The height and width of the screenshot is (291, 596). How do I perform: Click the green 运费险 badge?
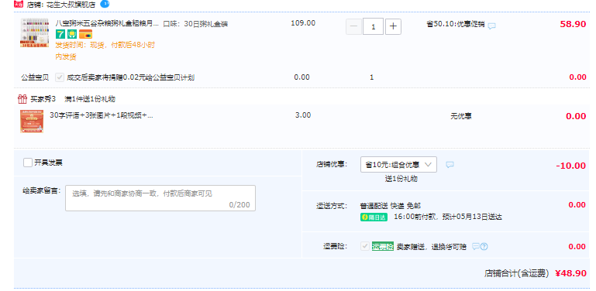pyautogui.click(x=383, y=246)
